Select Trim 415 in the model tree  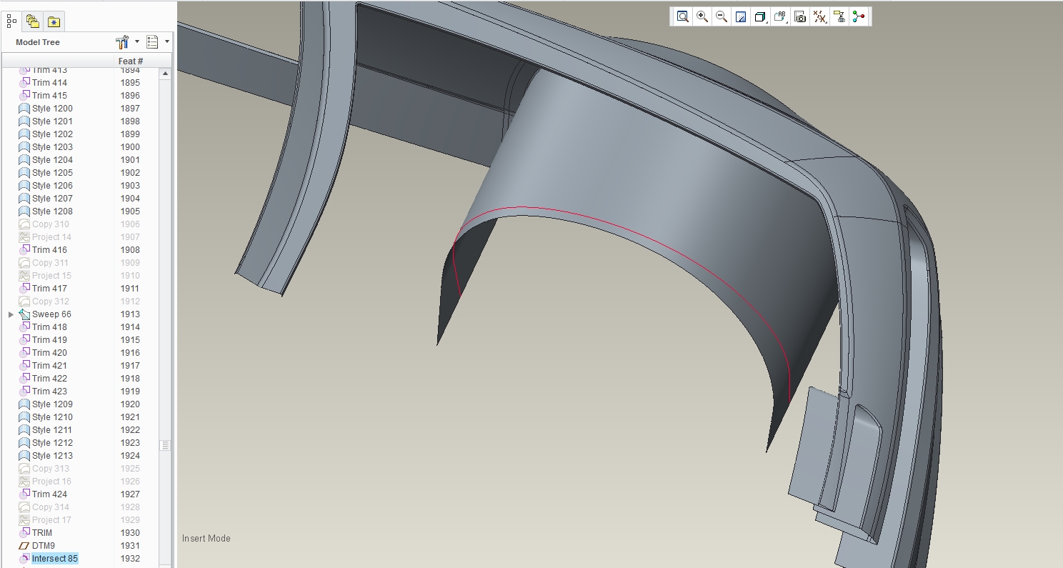(49, 96)
